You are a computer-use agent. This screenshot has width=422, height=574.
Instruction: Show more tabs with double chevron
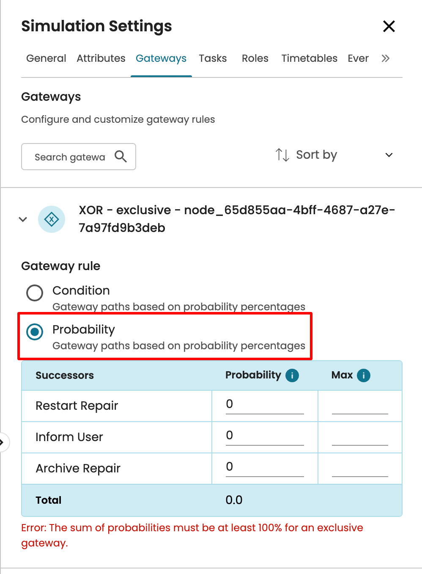pos(385,58)
